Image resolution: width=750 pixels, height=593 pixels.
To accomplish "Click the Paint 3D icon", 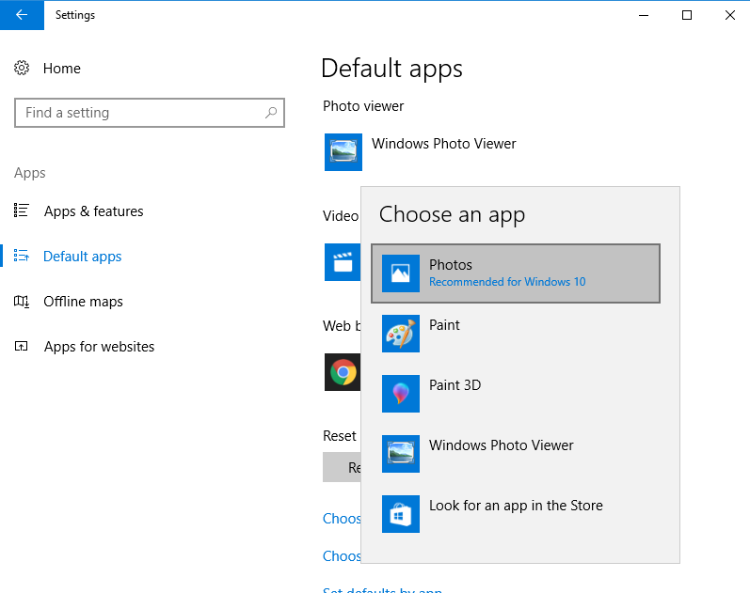I will 401,394.
